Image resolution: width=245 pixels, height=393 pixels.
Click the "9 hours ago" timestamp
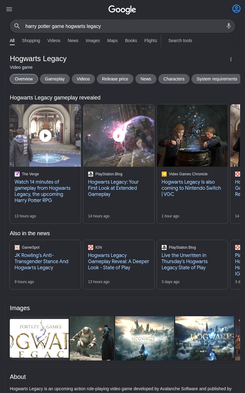click(24, 282)
